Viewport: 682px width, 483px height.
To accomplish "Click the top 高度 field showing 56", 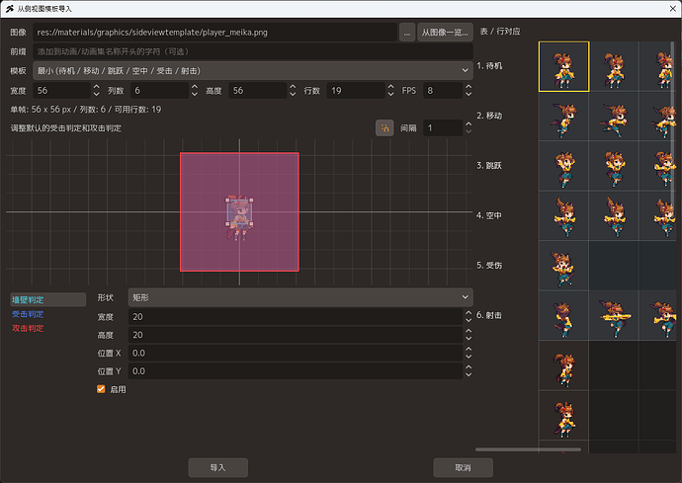I will 258,91.
